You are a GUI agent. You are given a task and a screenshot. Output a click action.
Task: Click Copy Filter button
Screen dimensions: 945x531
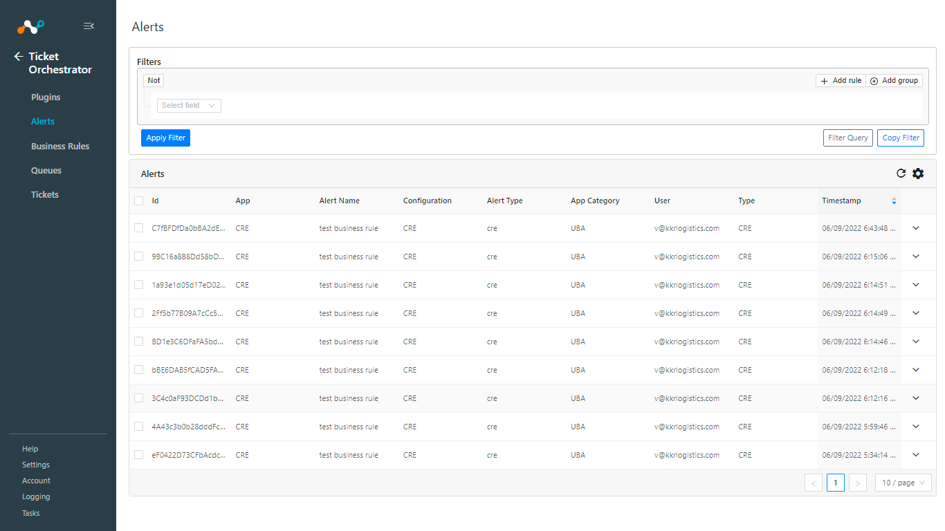[x=901, y=138]
